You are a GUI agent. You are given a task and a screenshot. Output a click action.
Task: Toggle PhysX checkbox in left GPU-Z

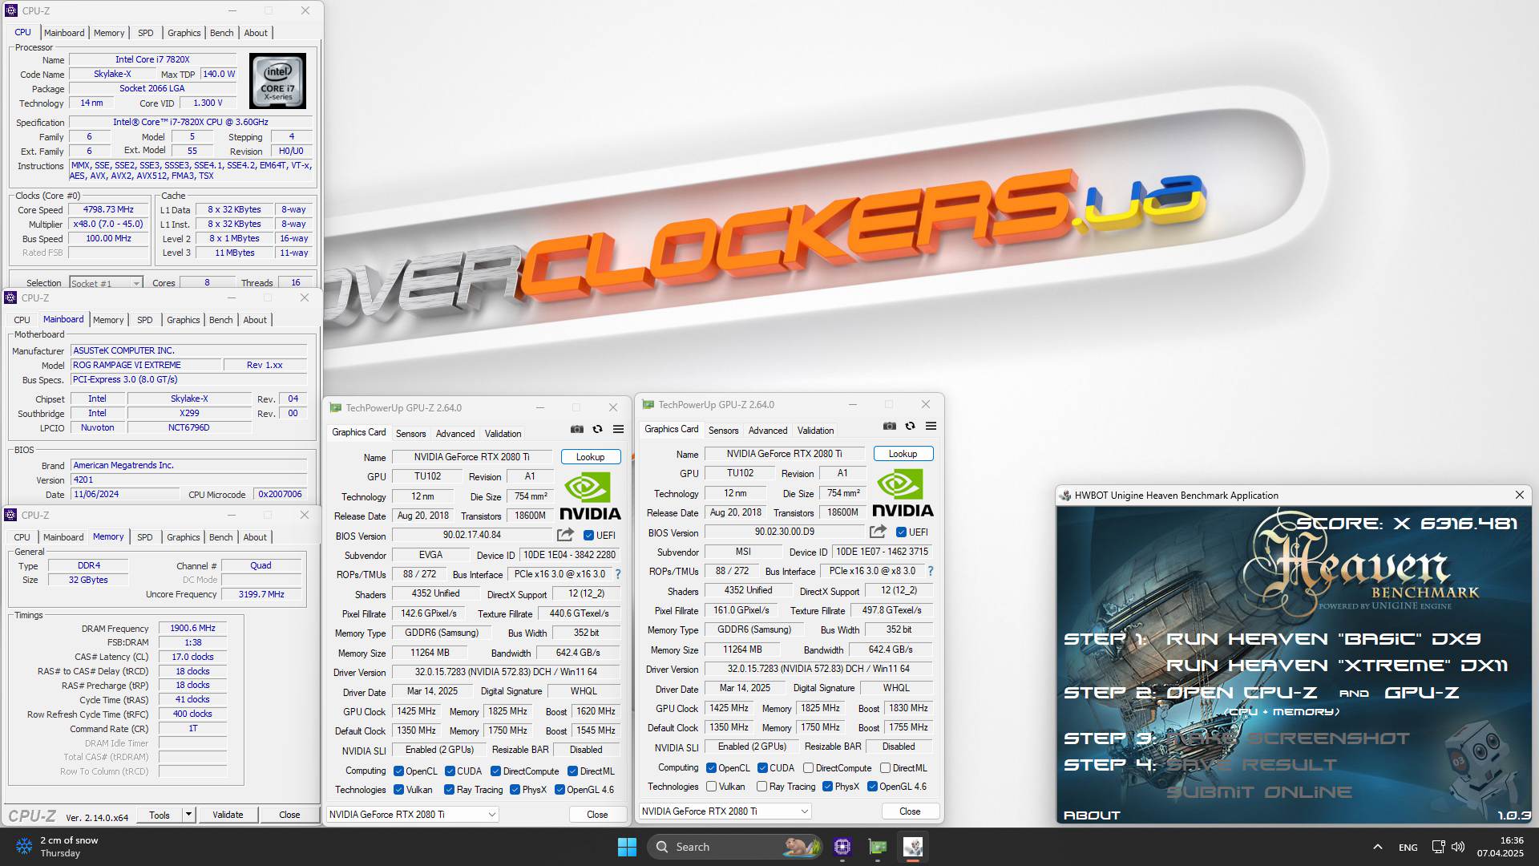click(515, 790)
